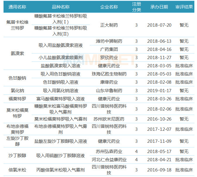Click 盐酸左旋沙丁胺醇吸入溶液 product cell
The image size is (197, 177).
click(x=61, y=141)
